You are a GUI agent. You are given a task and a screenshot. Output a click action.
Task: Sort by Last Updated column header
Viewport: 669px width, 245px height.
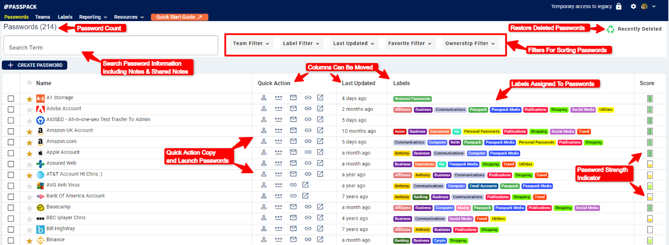pyautogui.click(x=358, y=83)
